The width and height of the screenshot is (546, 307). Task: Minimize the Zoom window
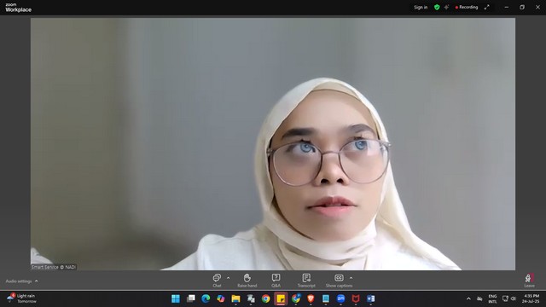pyautogui.click(x=506, y=7)
